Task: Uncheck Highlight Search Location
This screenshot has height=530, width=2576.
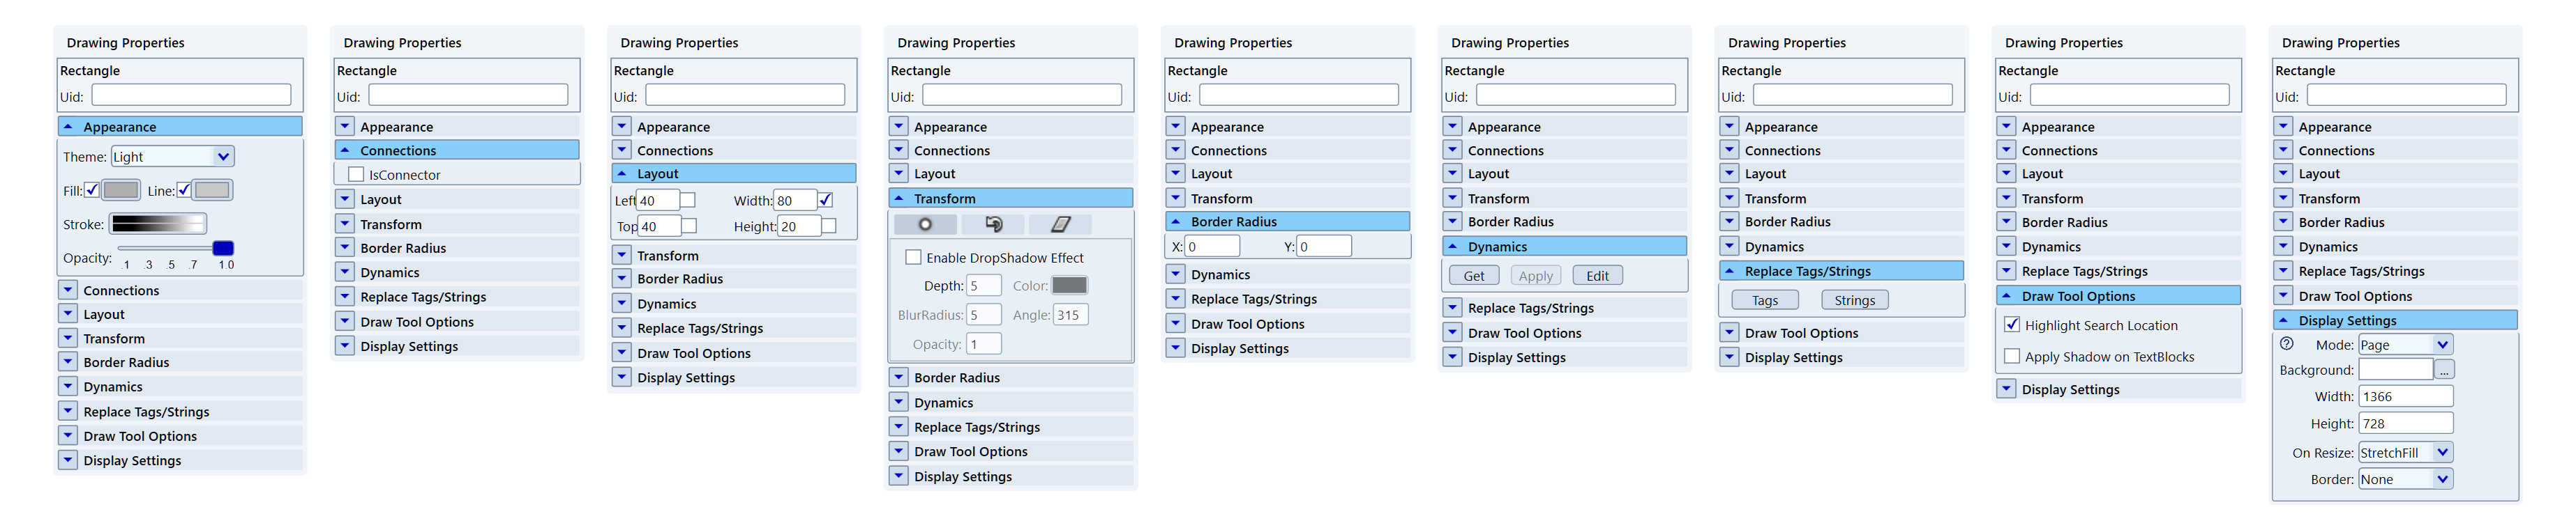Action: tap(2012, 325)
